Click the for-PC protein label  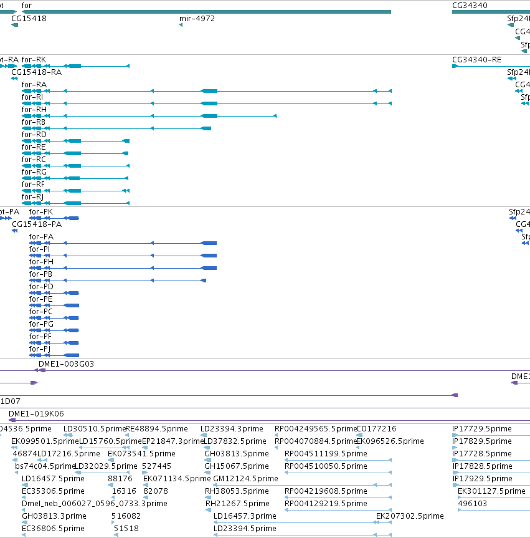tap(41, 312)
